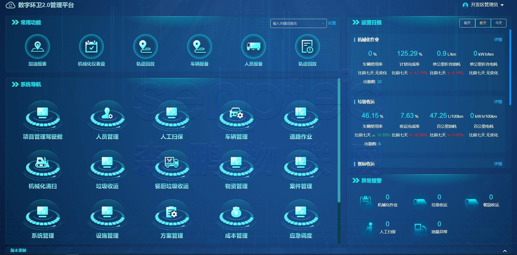Screen dimensions: 517x255
Task: Click the 设置 link beside search
Action: [332, 23]
